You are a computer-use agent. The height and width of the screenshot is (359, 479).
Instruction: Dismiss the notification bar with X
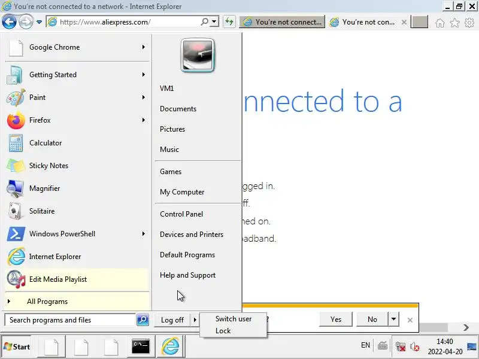410,320
